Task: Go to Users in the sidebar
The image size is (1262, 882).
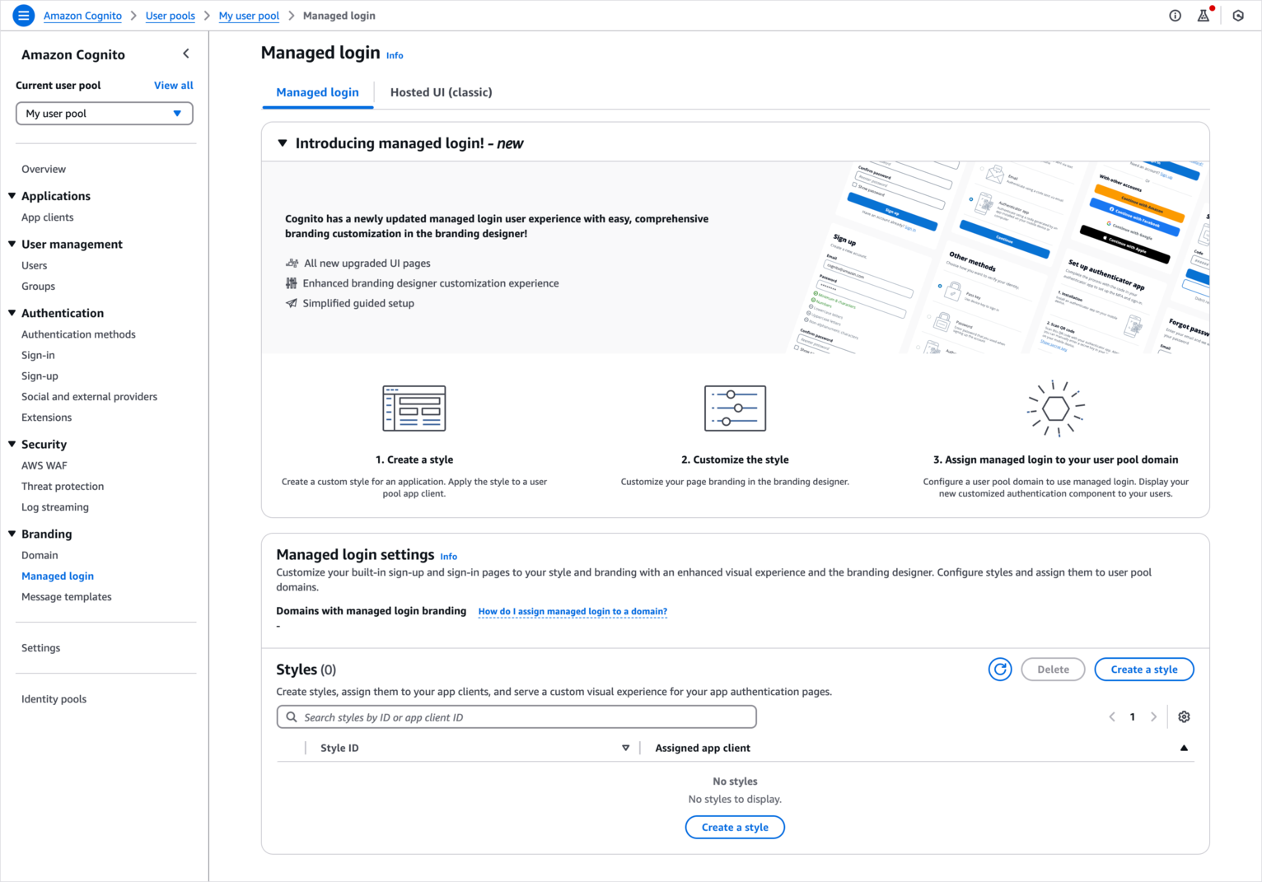Action: pos(35,265)
